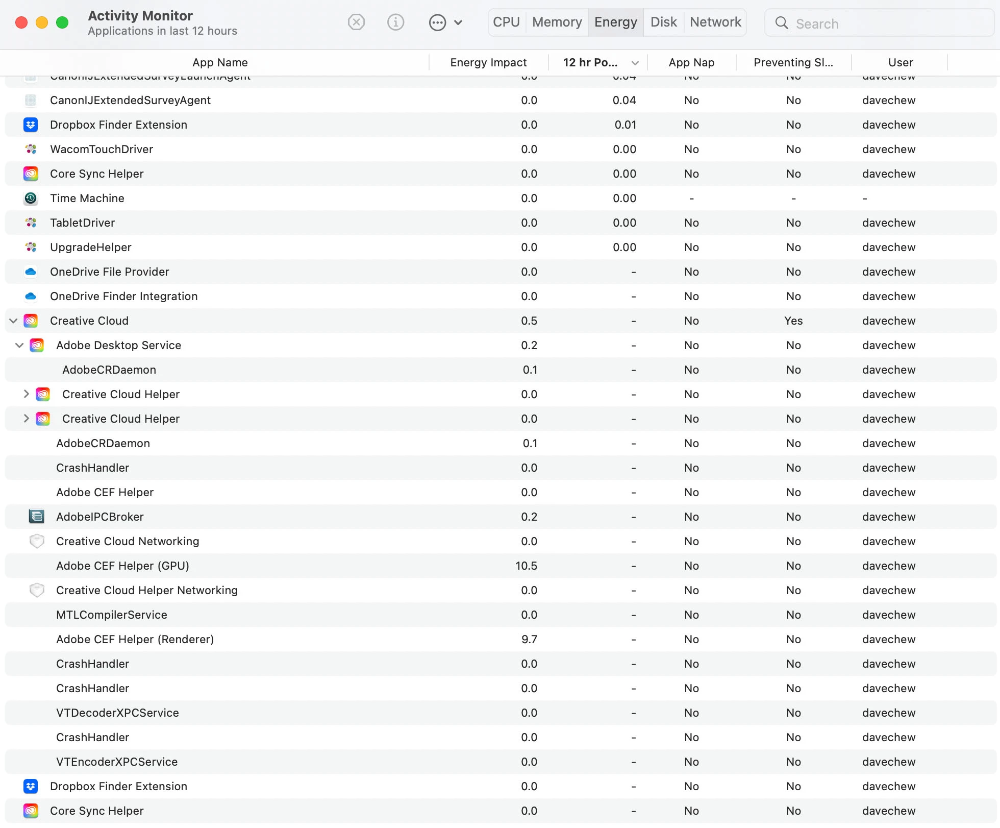Screen dimensions: 1000x828
Task: Click the search magnifier icon
Action: point(781,23)
